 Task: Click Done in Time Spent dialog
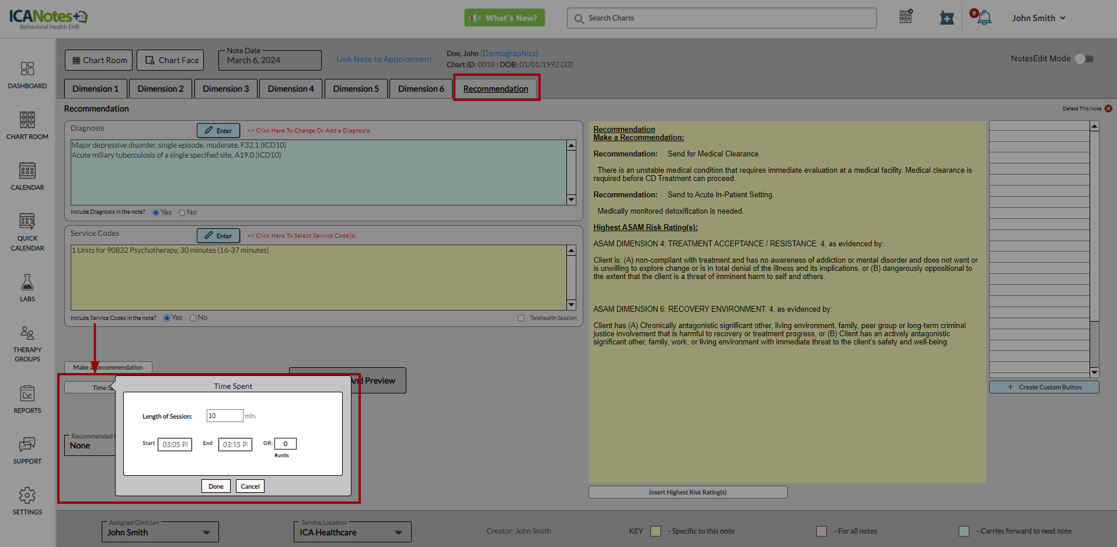(x=216, y=486)
